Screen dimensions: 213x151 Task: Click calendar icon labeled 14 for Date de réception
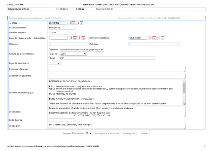coord(83,38)
